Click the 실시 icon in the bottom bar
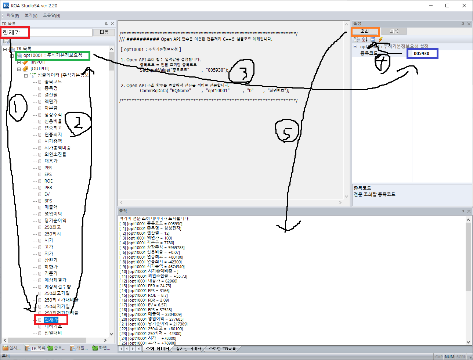This screenshot has width=473, height=360. (x=5, y=348)
